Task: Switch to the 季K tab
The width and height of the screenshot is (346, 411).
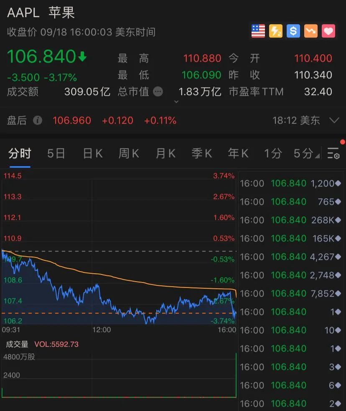Action: (x=201, y=153)
